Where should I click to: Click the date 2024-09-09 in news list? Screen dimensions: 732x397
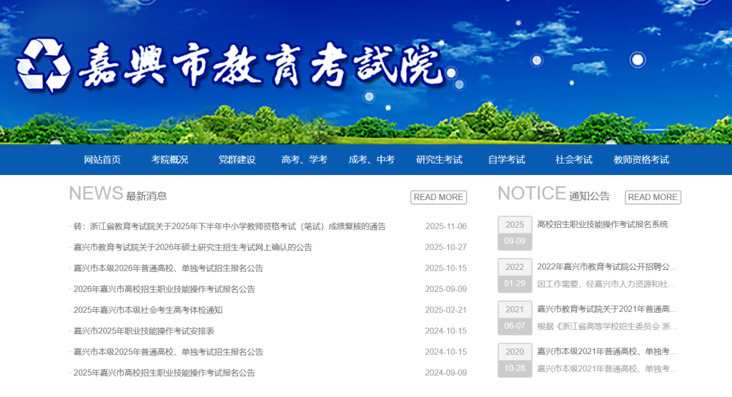(446, 373)
